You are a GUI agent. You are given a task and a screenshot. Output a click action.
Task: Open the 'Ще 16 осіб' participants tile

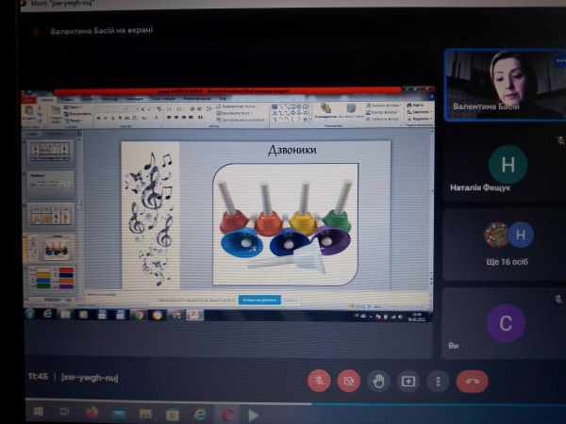(505, 244)
